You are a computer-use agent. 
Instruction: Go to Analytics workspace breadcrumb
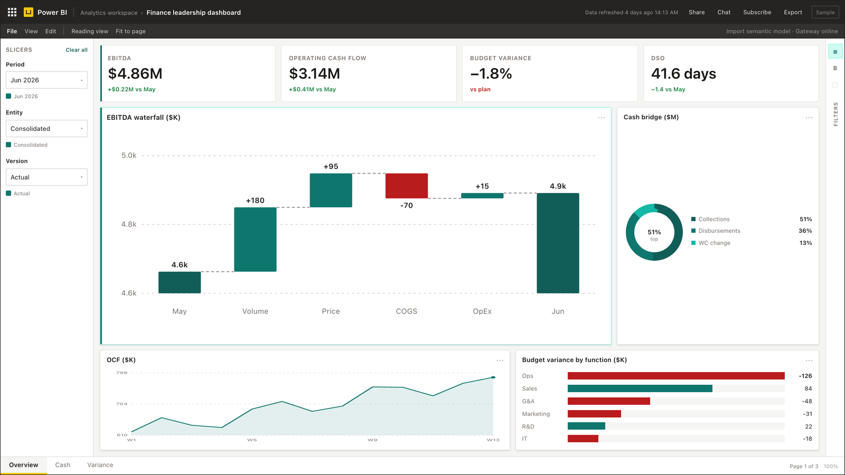(x=109, y=13)
